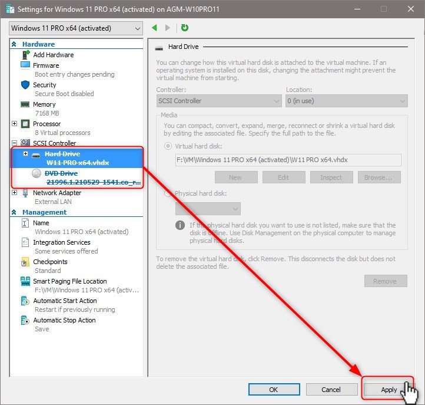Click 'Boot entry changes pending' text
The height and width of the screenshot is (405, 425).
tap(75, 74)
